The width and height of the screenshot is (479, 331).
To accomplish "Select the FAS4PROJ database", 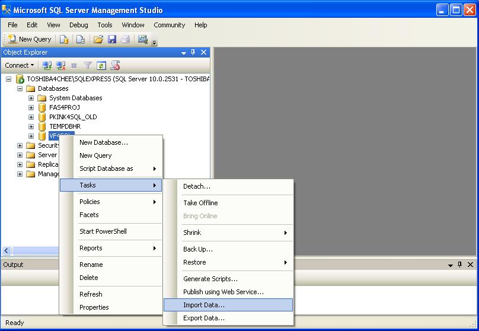I will tap(65, 107).
